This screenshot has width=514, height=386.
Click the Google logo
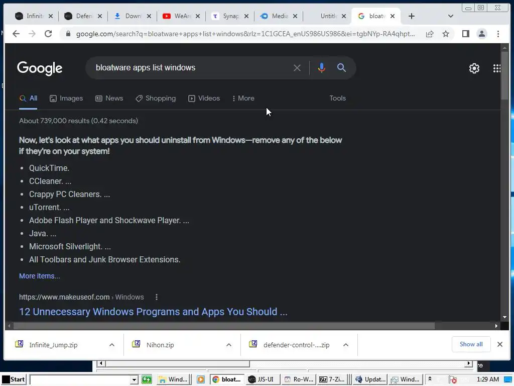point(40,68)
